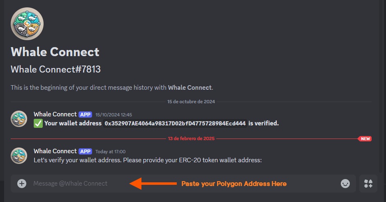The image size is (386, 202).
Task: Click the red NEW messages badge
Action: 365,138
